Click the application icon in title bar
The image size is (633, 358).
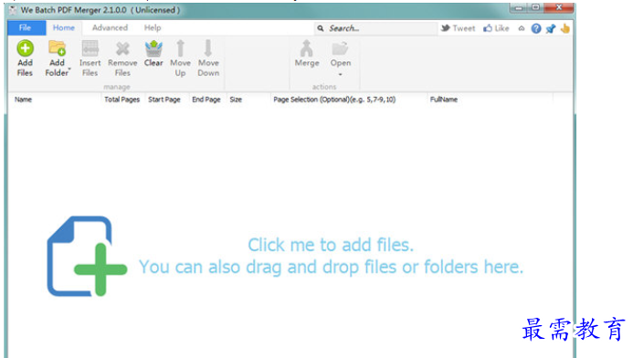click(x=13, y=10)
